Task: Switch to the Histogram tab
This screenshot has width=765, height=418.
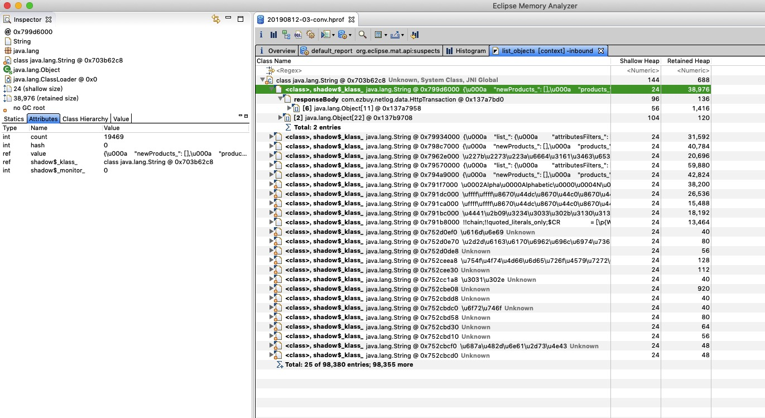Action: (466, 51)
